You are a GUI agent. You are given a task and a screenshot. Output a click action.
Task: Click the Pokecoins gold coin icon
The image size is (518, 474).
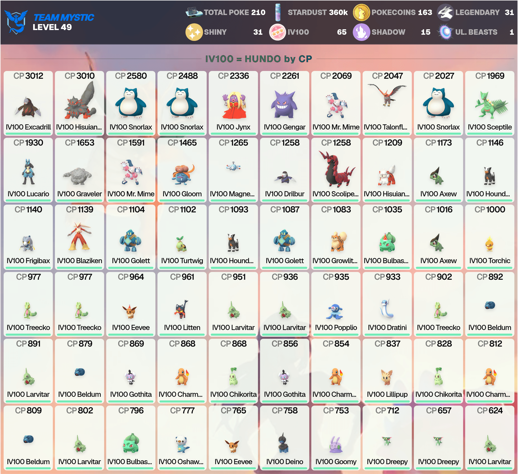[361, 12]
